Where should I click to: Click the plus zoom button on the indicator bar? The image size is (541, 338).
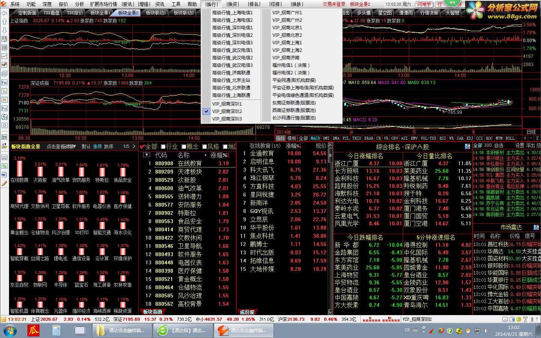[x=525, y=138]
